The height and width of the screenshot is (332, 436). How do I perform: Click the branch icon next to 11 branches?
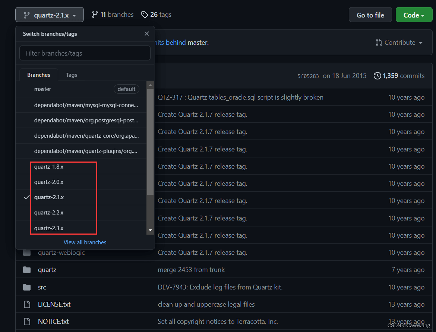click(x=95, y=15)
